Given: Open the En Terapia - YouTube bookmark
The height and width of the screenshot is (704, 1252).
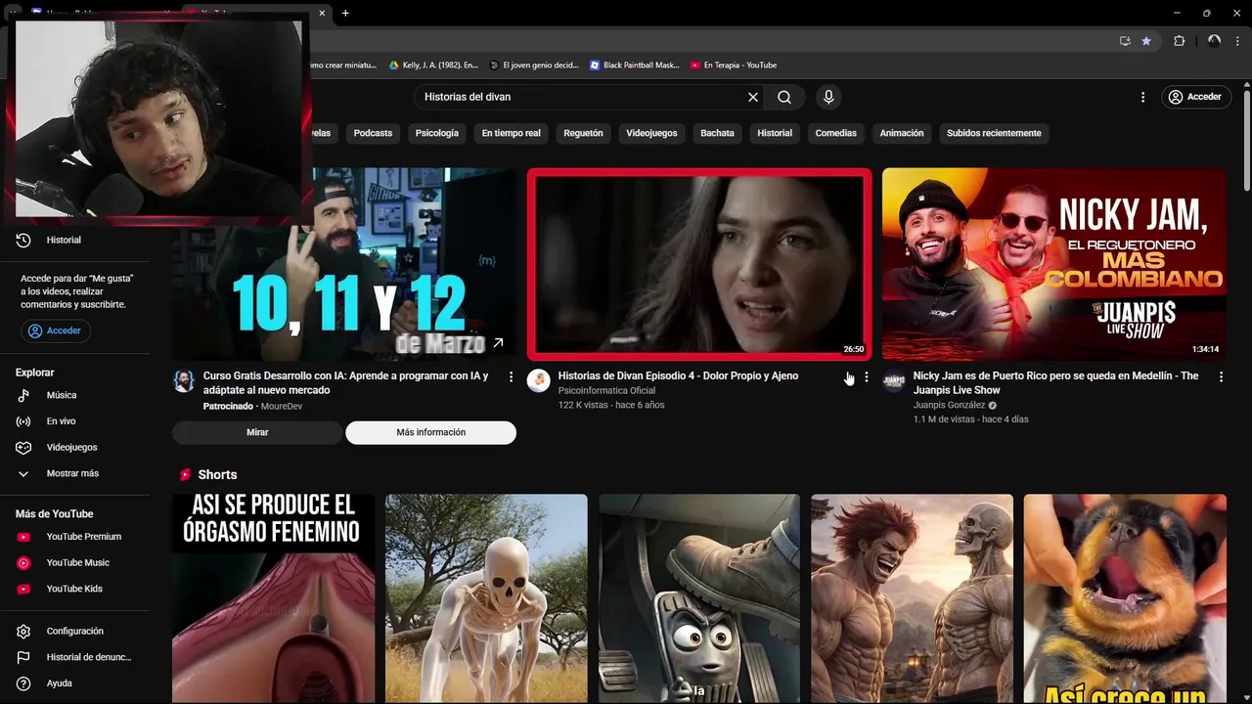Looking at the screenshot, I should pyautogui.click(x=733, y=66).
